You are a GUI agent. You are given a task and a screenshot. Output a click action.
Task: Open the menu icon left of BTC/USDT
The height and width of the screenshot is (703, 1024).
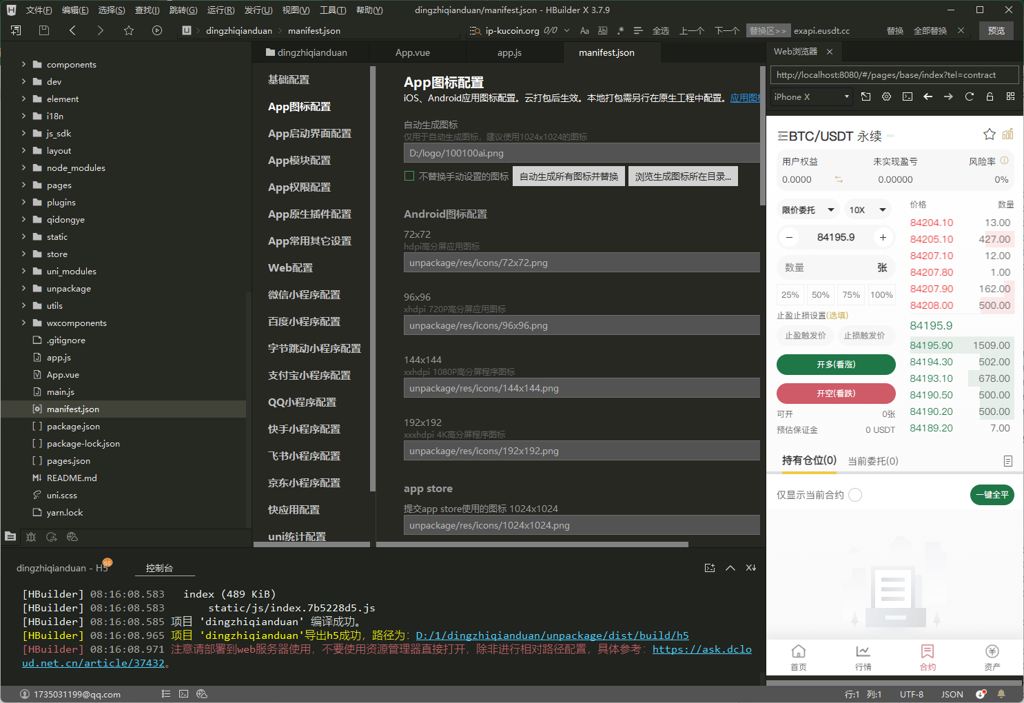pos(782,136)
